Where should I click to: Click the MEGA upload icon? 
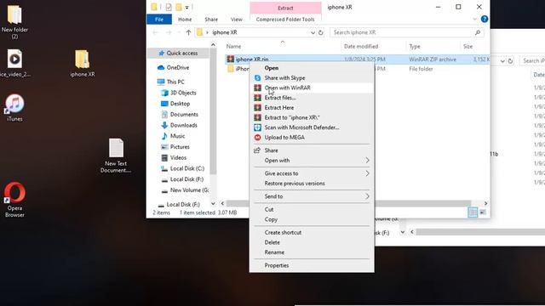pos(257,138)
